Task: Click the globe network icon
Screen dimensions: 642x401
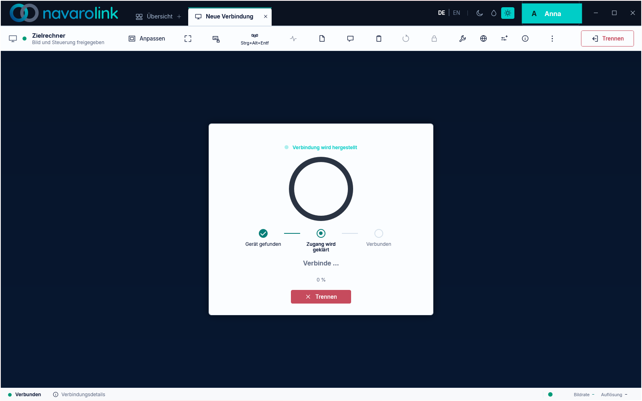Action: tap(484, 38)
